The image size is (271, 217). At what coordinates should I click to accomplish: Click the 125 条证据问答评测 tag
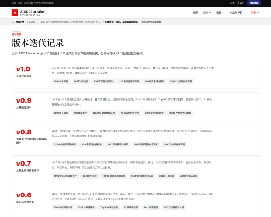coord(129,81)
